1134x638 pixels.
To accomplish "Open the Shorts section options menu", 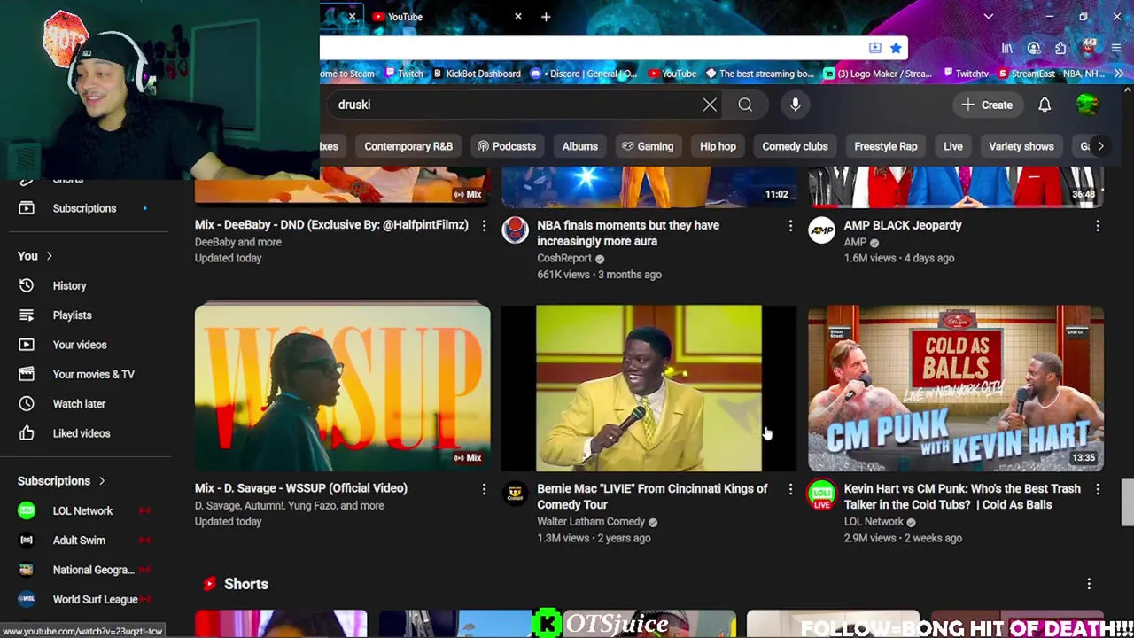I will pyautogui.click(x=1089, y=584).
